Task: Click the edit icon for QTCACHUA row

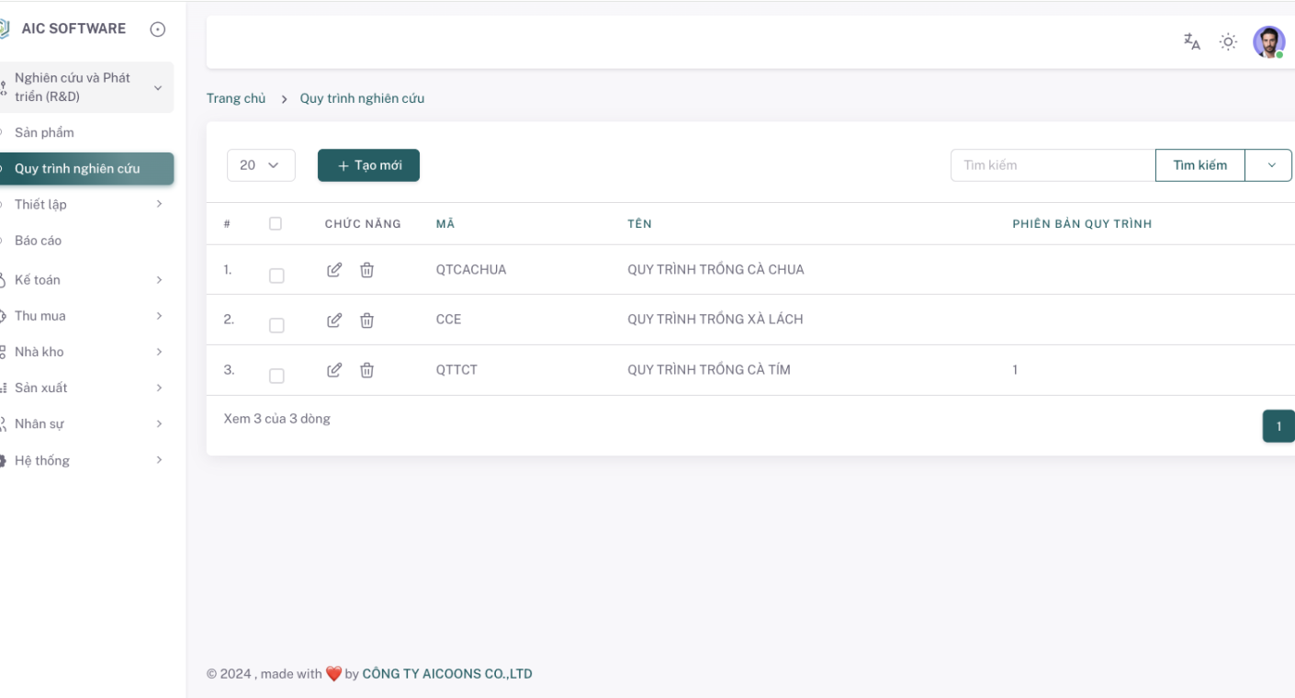Action: 334,270
